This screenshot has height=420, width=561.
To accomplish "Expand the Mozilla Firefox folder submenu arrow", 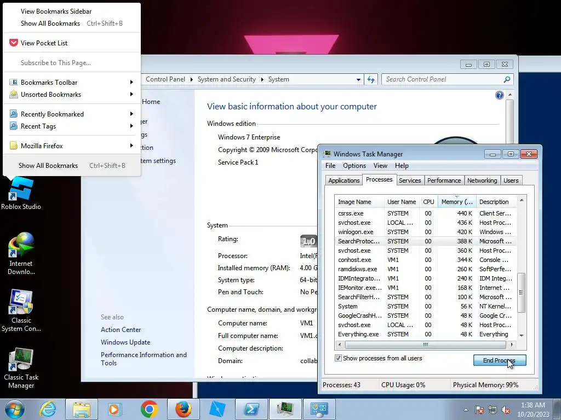I will (x=131, y=145).
